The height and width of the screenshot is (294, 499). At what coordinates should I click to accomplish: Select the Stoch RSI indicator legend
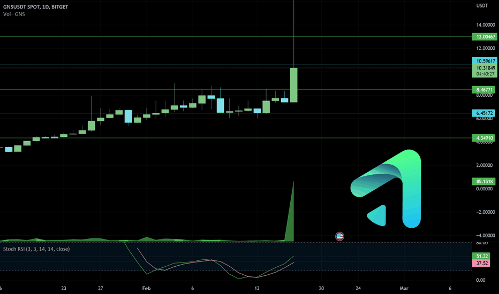(x=36, y=249)
